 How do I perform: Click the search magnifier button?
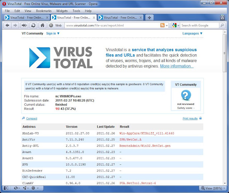[222, 25]
